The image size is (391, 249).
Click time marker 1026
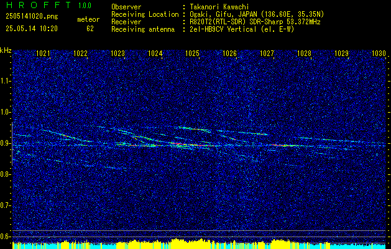click(x=229, y=53)
